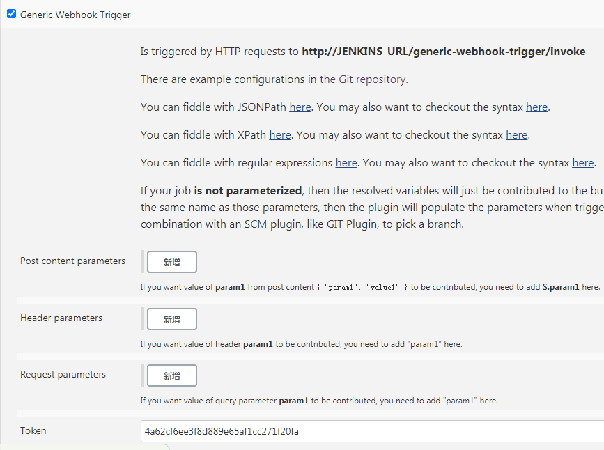The width and height of the screenshot is (604, 450).
Task: Click the Token field label
Action: coord(33,431)
